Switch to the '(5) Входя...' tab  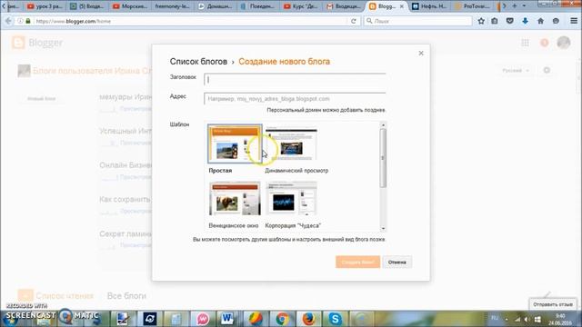(87, 6)
